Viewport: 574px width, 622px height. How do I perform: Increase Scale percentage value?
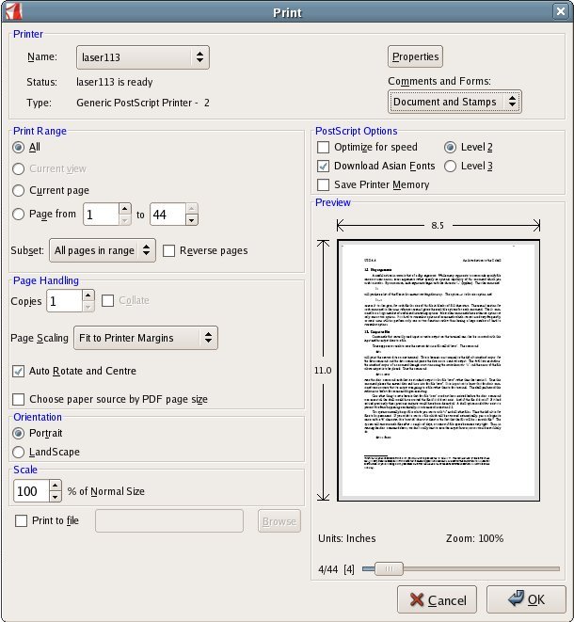point(56,486)
